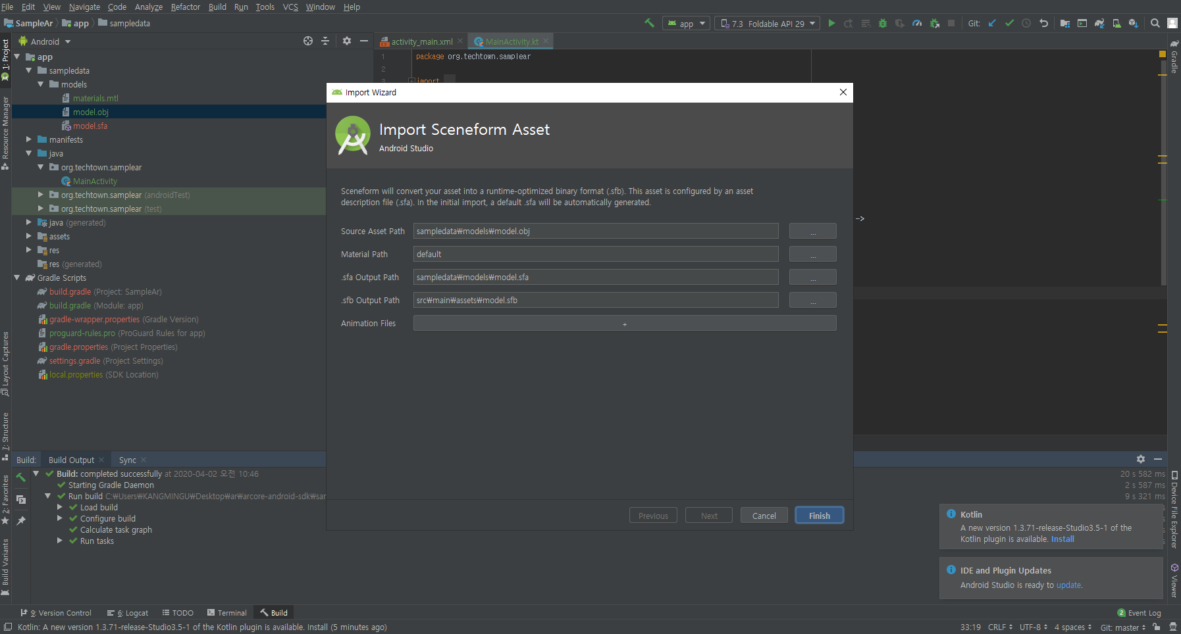Click update link in IDE updates notification
The width and height of the screenshot is (1181, 634).
1068,585
